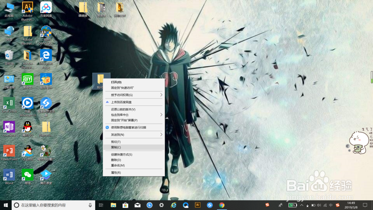The width and height of the screenshot is (373, 210).
Task: Open Microsoft Store from the taskbar
Action: [125, 205]
